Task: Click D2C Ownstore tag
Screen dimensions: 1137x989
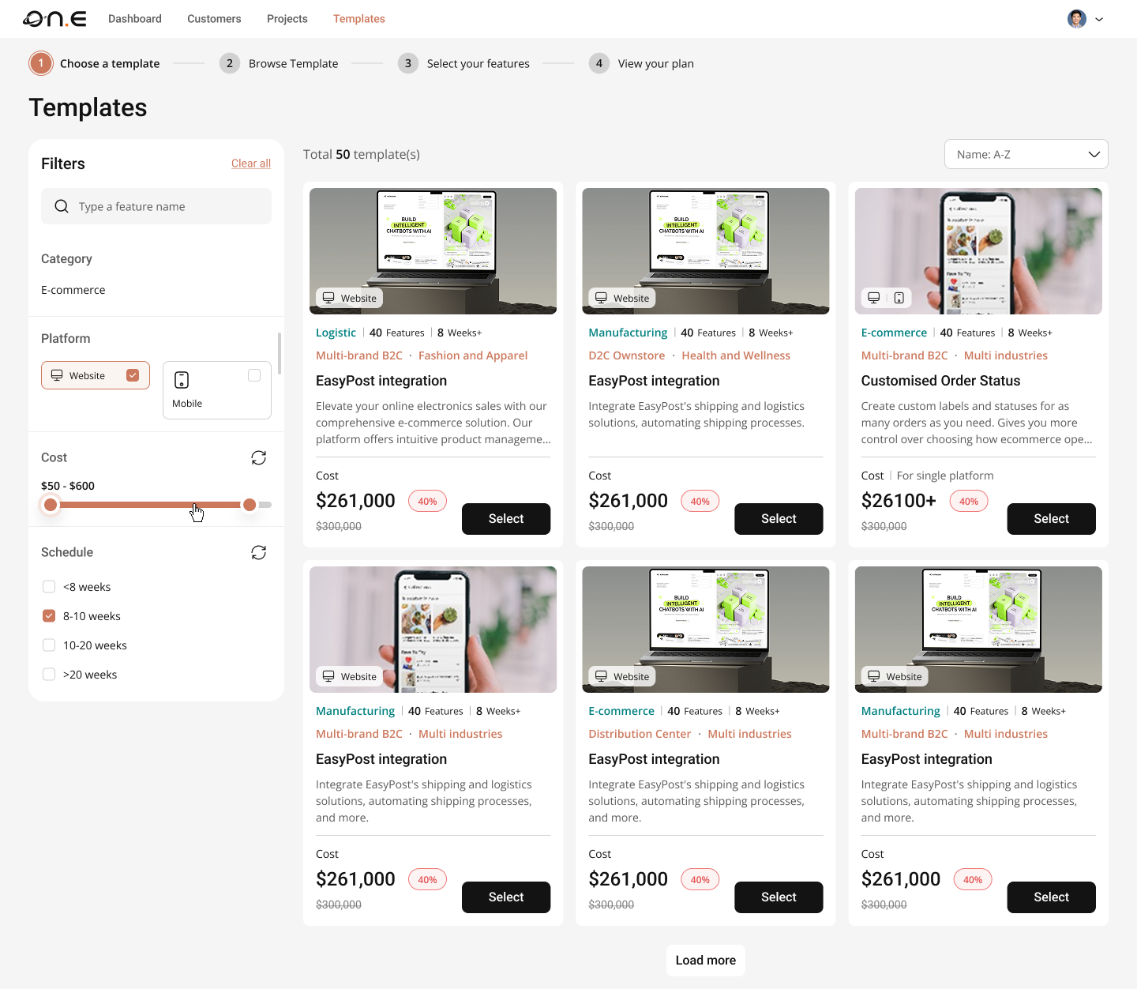Action: coord(627,355)
